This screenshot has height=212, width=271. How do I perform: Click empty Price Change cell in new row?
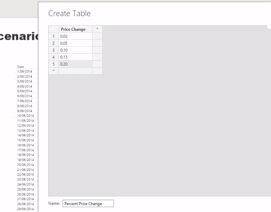(x=76, y=71)
